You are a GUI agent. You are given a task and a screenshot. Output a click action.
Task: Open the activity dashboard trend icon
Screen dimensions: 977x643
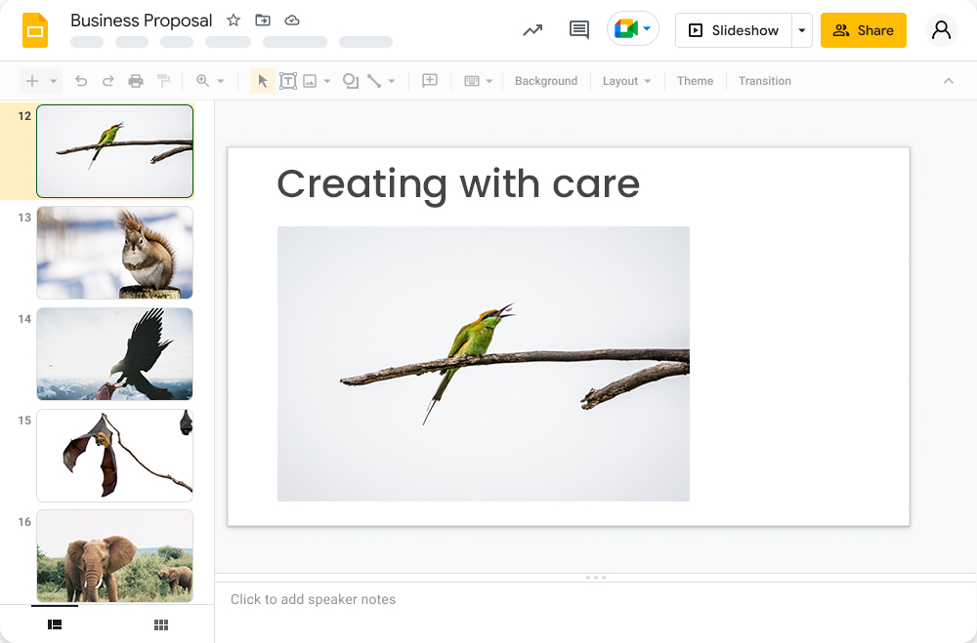[532, 30]
